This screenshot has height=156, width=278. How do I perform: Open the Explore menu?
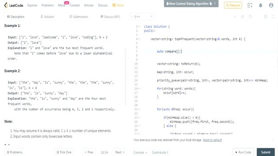(x=32, y=5)
